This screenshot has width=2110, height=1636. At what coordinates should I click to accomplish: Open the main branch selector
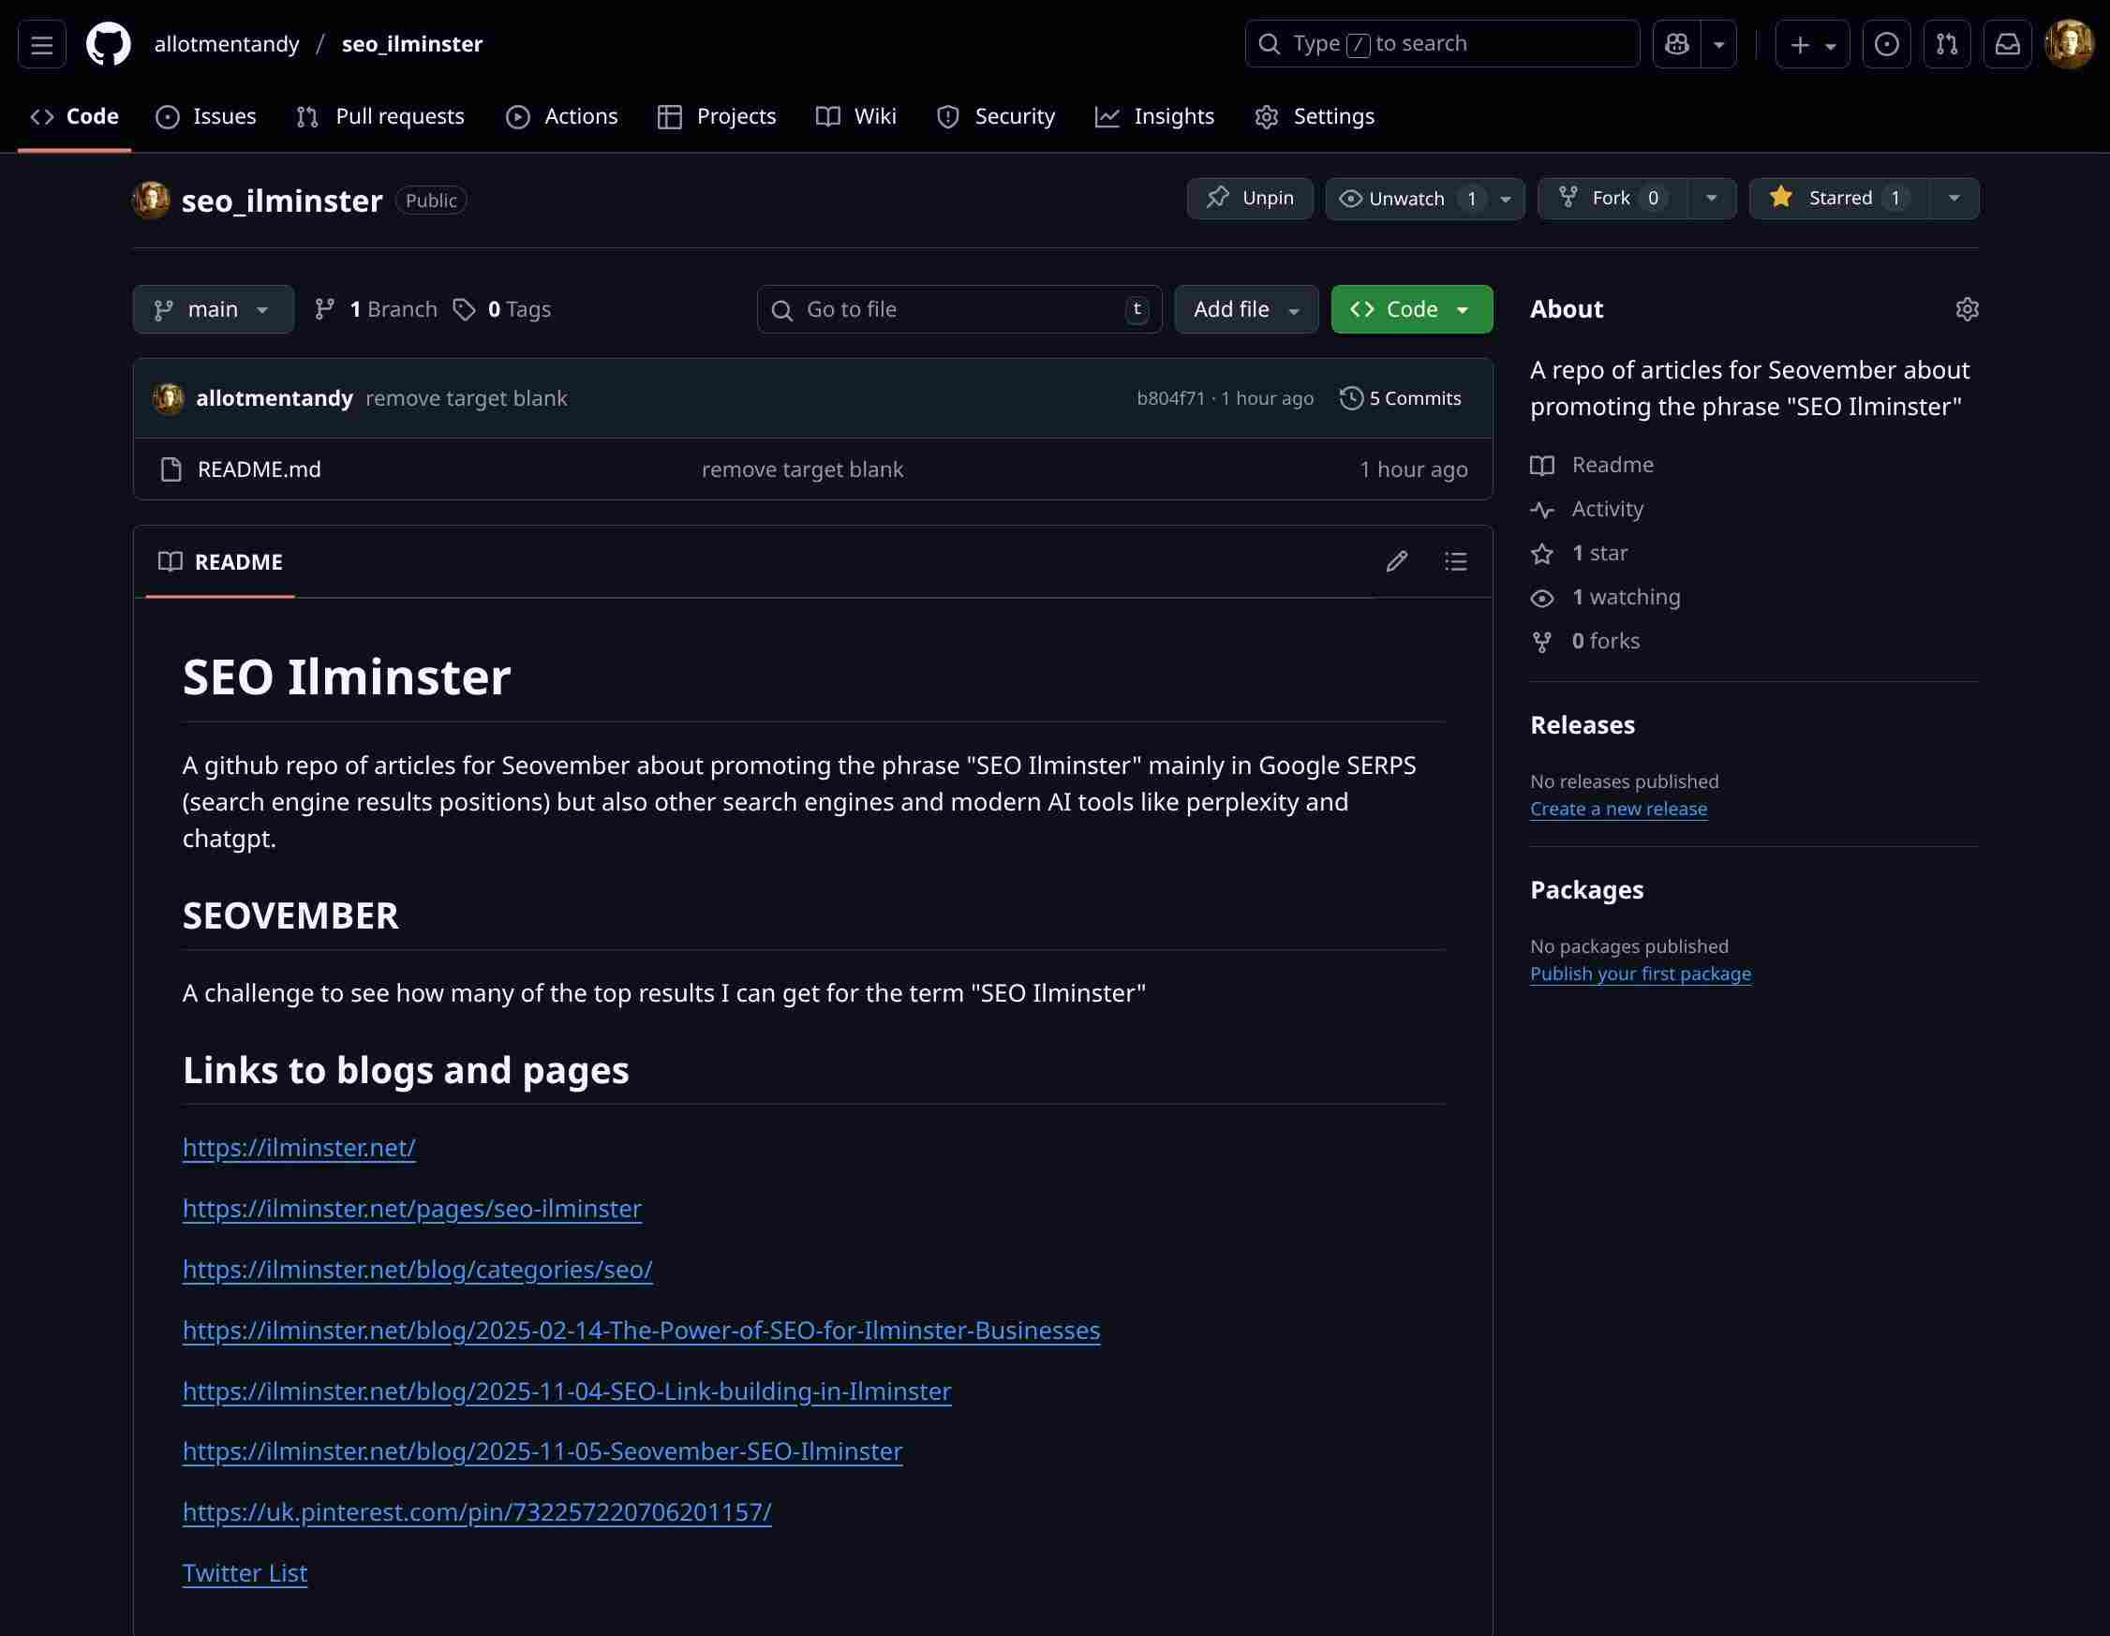[213, 309]
